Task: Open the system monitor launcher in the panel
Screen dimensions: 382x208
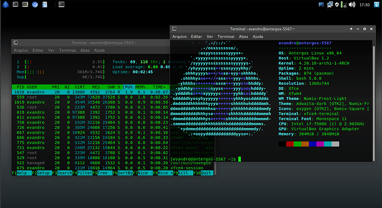Action: point(25,4)
